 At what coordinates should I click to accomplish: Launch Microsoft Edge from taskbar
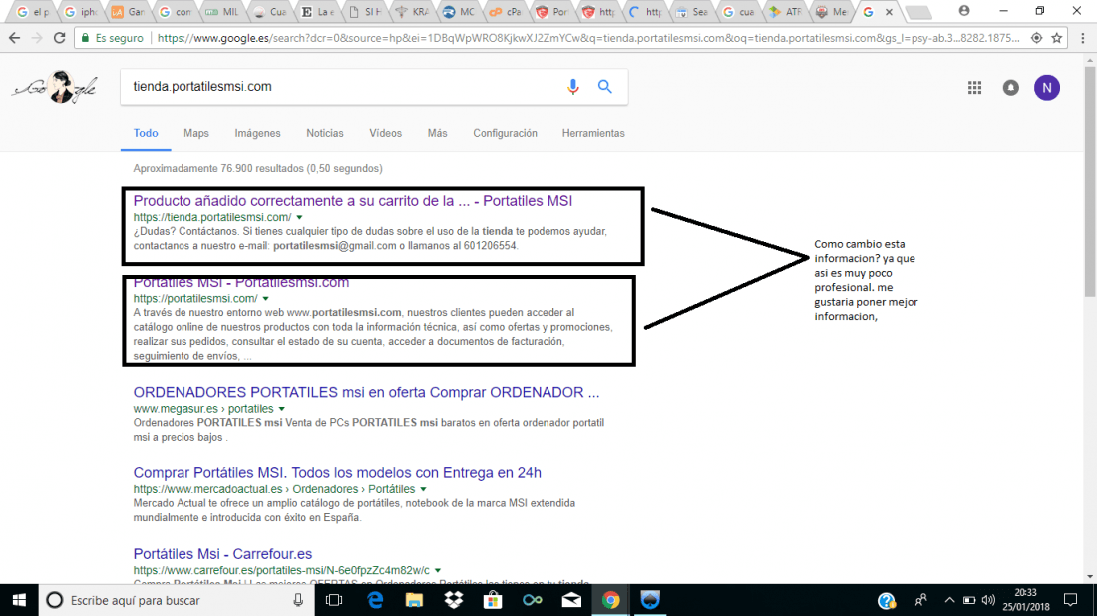click(x=375, y=600)
